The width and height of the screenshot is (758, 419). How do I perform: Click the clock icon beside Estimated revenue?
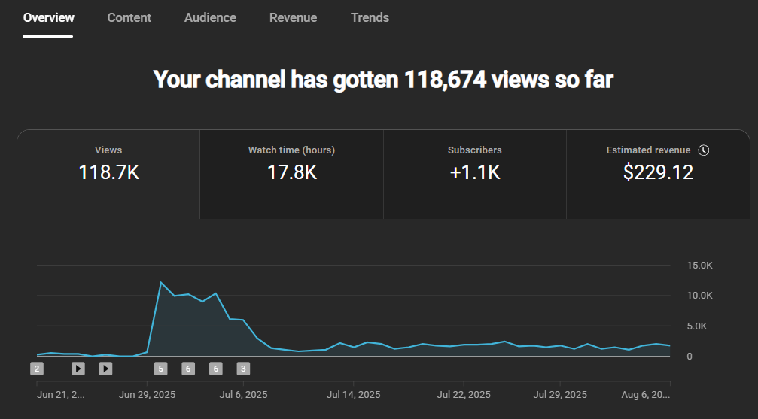[704, 150]
